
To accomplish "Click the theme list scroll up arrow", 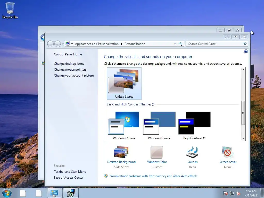I will [x=243, y=70].
